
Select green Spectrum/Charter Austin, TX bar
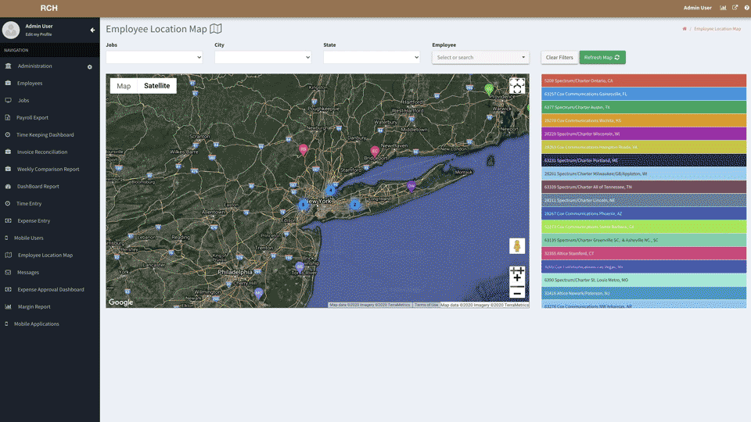tap(644, 107)
